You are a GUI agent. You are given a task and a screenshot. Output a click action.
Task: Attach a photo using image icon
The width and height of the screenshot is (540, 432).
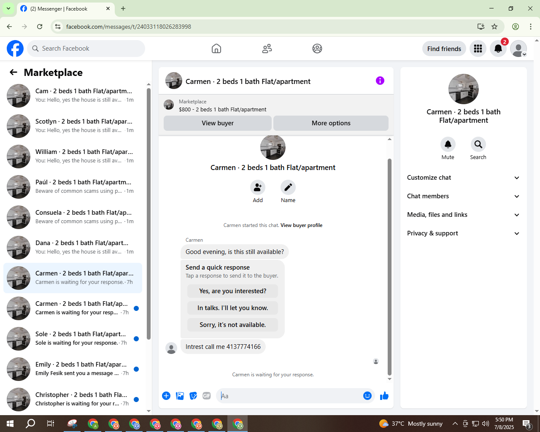click(180, 396)
